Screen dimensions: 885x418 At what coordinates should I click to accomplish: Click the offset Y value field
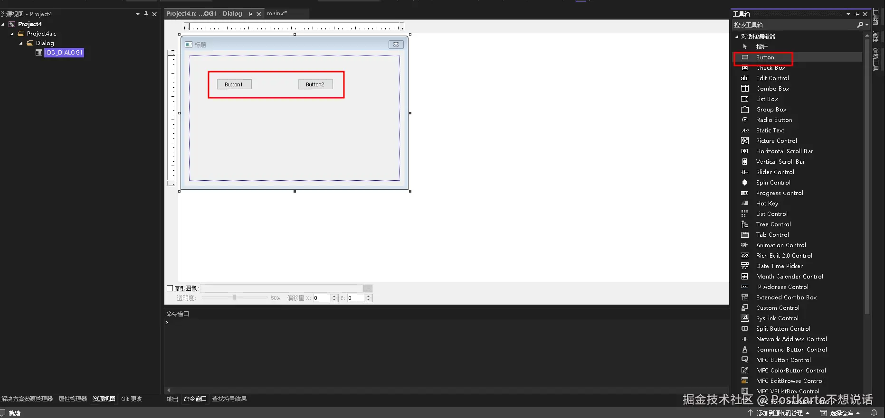(x=356, y=298)
